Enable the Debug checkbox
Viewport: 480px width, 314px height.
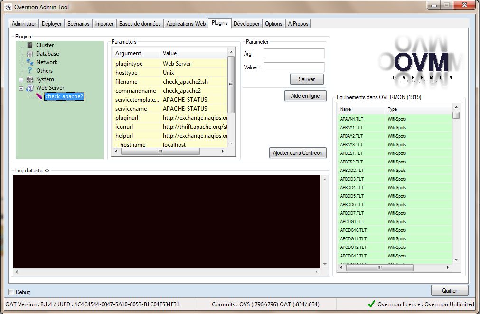[11, 292]
